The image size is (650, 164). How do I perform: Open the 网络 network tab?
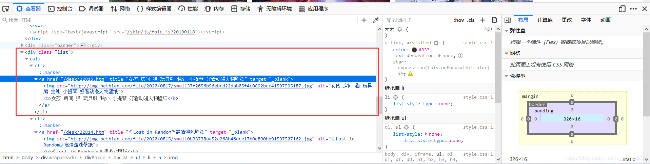point(120,9)
